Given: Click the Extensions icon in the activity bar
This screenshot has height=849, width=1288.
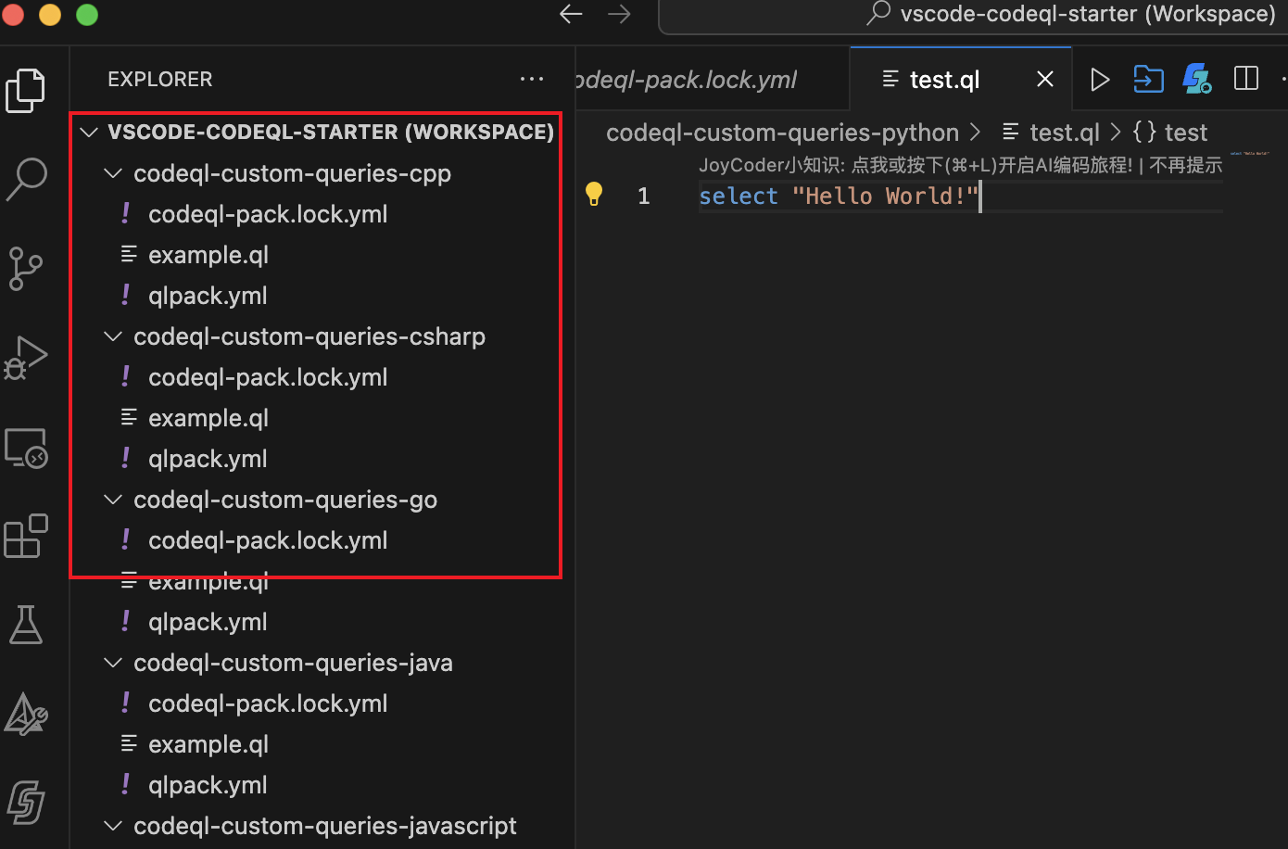Looking at the screenshot, I should 27,536.
